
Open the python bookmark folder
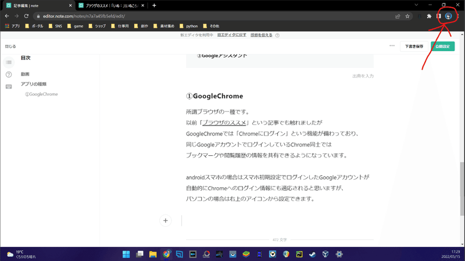(x=188, y=26)
